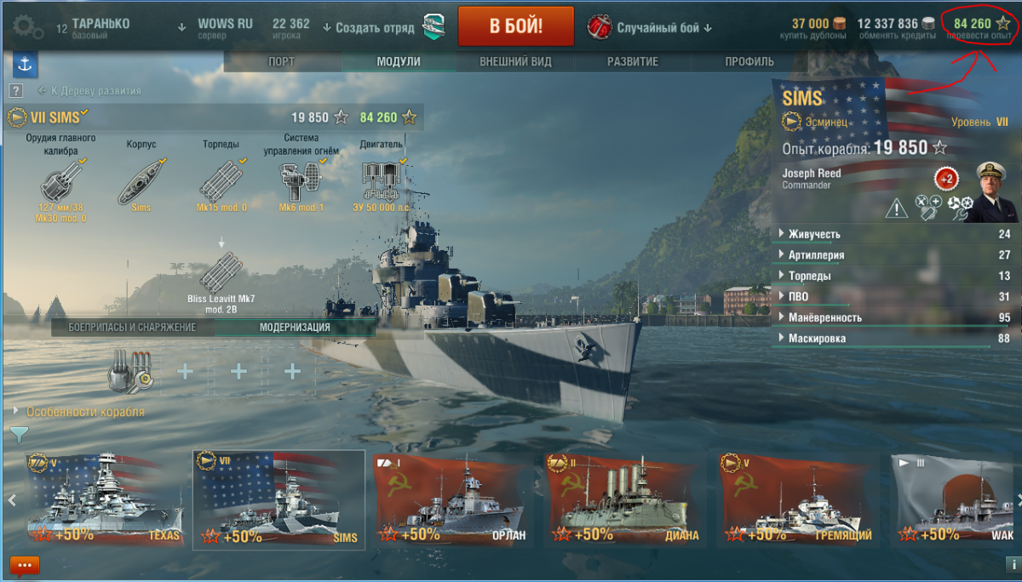Switch to the ВНЕШНИЙ ВИД tab

tap(515, 62)
